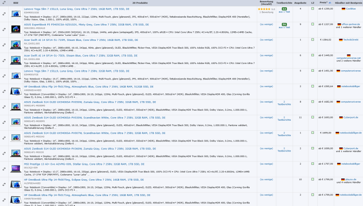Tick the LZ checkbox for MSI Prestige 13
The width and height of the screenshot is (363, 206).
[x=313, y=164]
